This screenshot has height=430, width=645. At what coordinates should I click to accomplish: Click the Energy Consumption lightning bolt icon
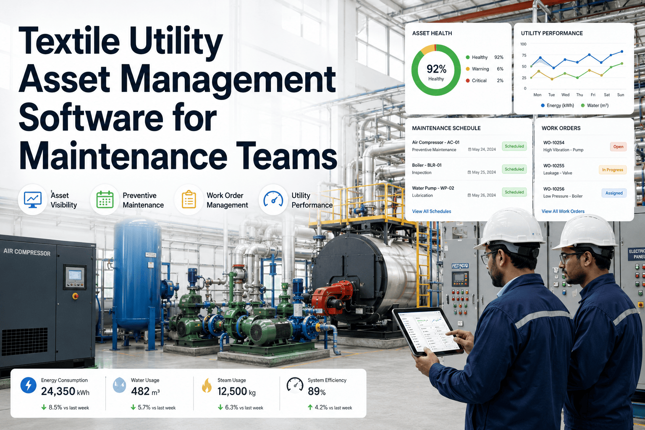pos(29,385)
